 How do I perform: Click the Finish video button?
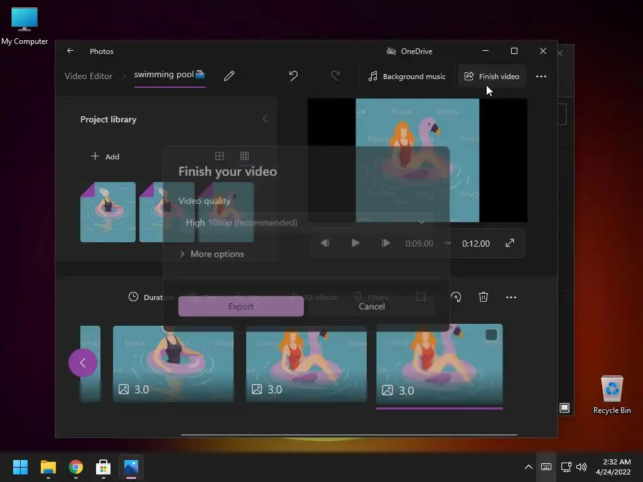[492, 76]
